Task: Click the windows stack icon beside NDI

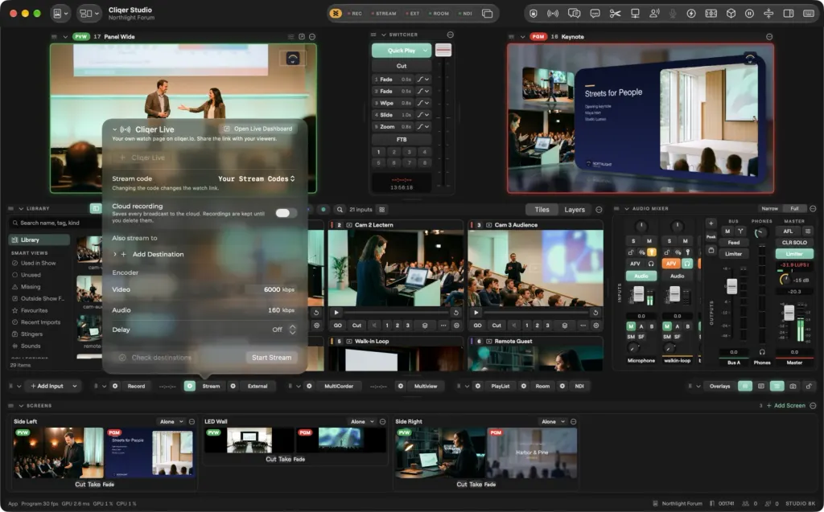Action: click(487, 14)
